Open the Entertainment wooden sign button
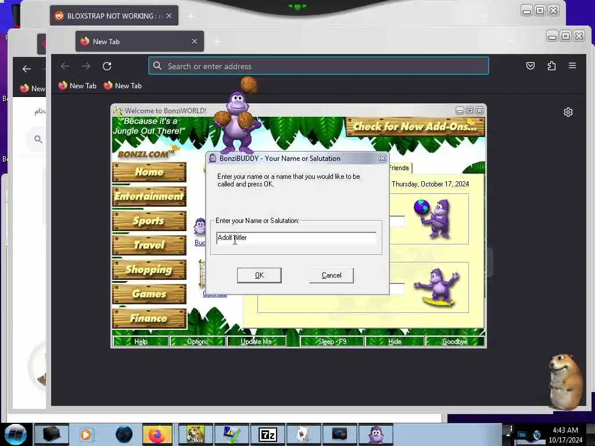The width and height of the screenshot is (595, 446). (x=149, y=196)
